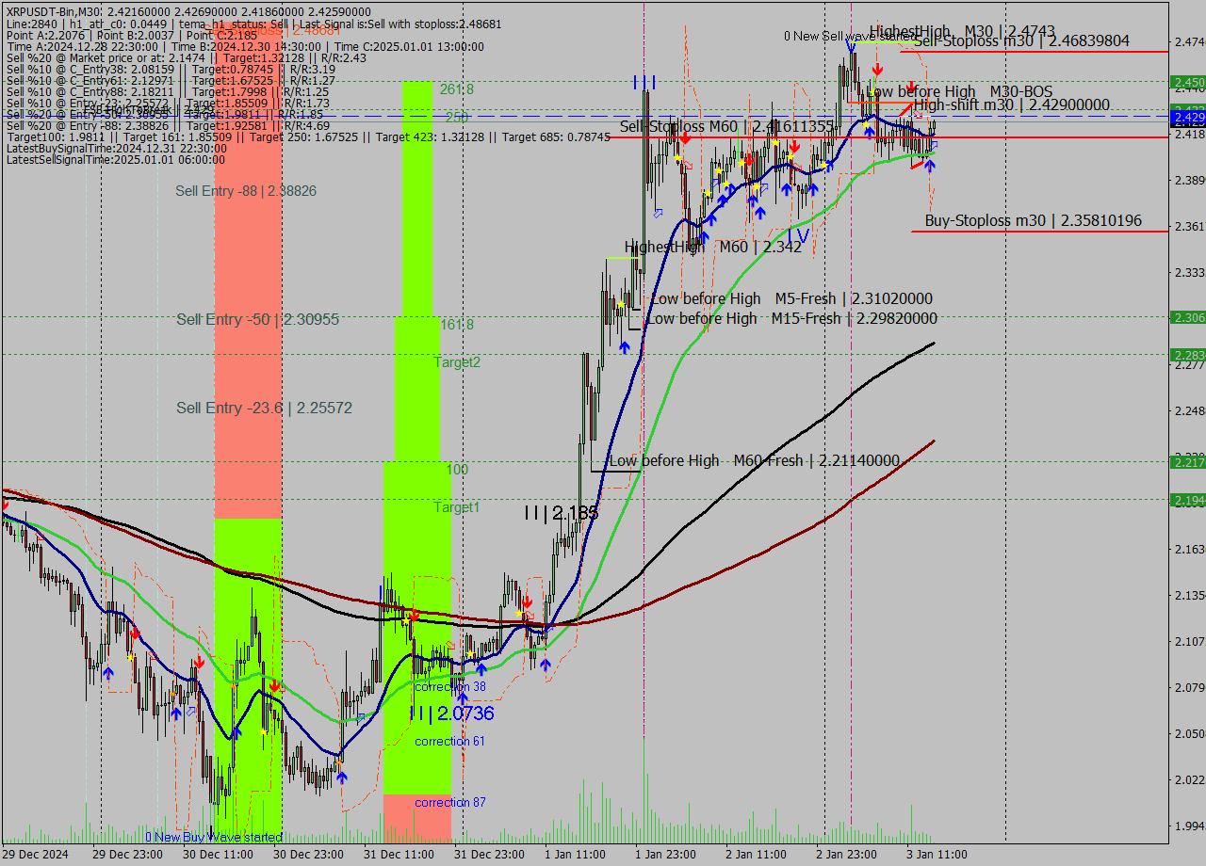Viewport: 1206px width, 866px height.
Task: Click the green 2.450 price tag
Action: pos(1188,83)
